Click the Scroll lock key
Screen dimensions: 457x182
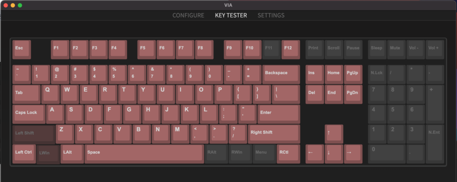(334, 50)
